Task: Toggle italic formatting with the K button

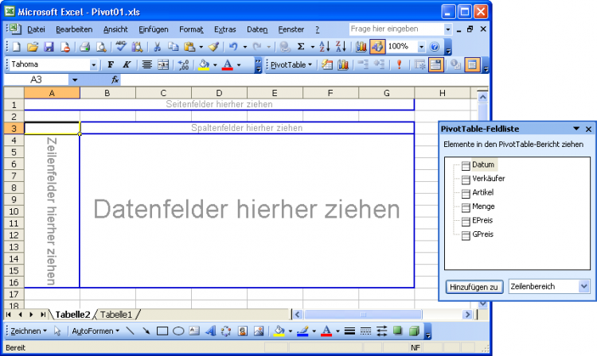Action: coord(126,65)
